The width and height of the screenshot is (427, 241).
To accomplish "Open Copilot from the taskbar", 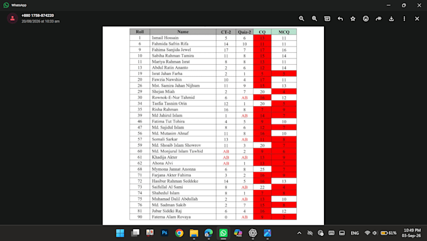I will (238, 233).
